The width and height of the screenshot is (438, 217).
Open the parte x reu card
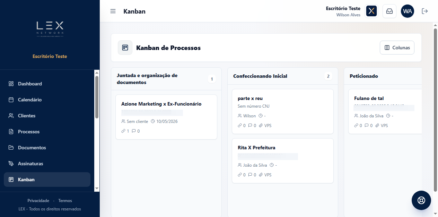pos(283,111)
